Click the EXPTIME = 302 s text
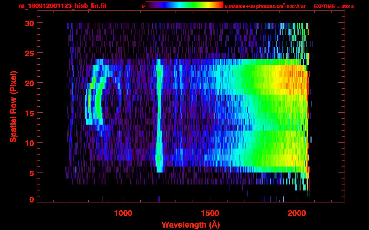The image size is (369, 230). tap(334, 7)
